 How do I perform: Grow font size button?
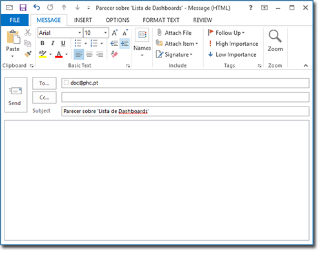[x=115, y=33]
